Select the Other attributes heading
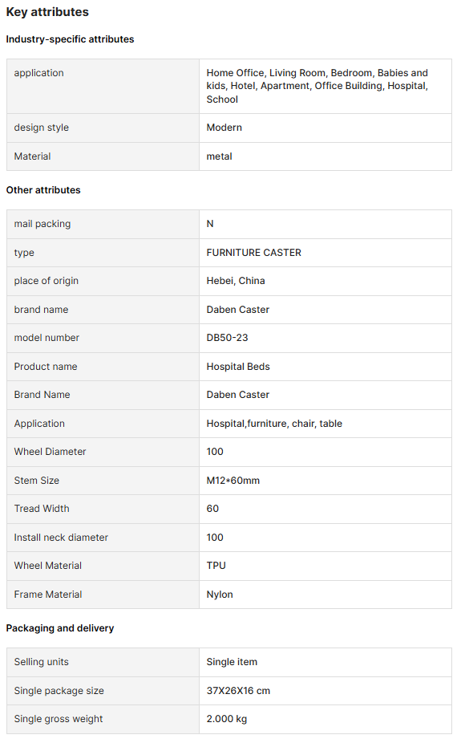The height and width of the screenshot is (743, 461). [x=43, y=190]
